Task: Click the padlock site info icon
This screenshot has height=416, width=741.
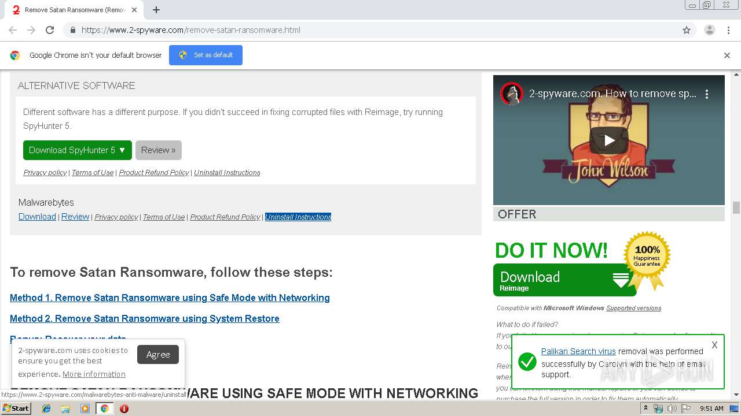Action: (72, 30)
